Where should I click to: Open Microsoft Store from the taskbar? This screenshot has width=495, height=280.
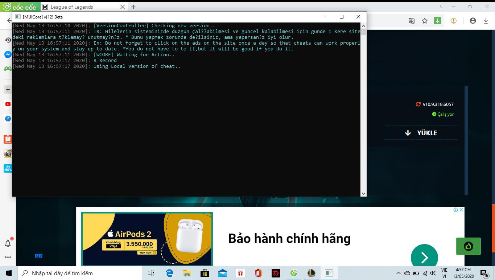coord(205,273)
